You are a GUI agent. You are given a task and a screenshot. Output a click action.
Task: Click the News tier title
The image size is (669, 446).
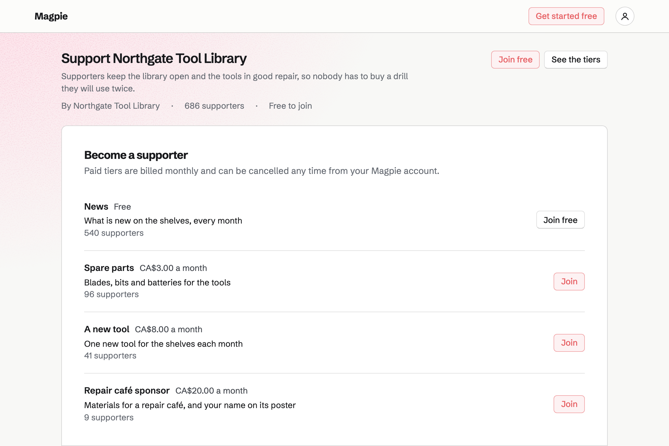tap(96, 207)
